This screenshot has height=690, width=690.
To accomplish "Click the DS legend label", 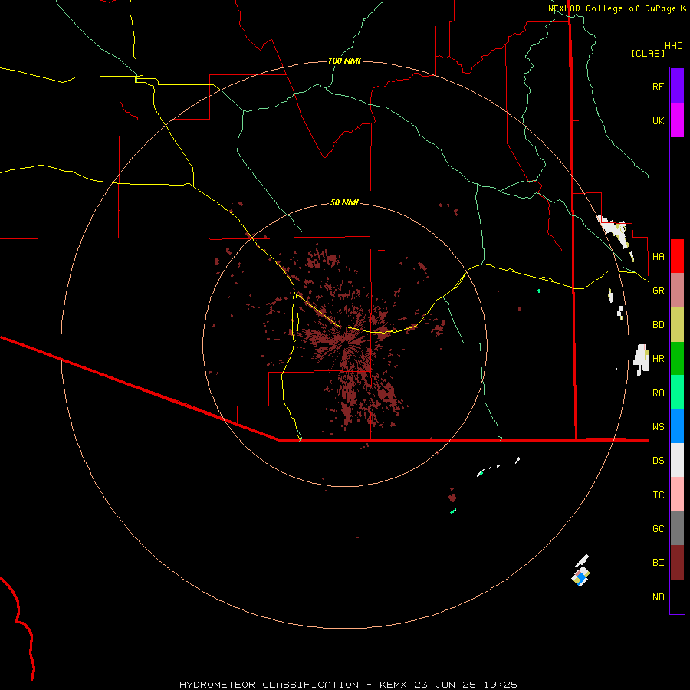I will [x=658, y=460].
